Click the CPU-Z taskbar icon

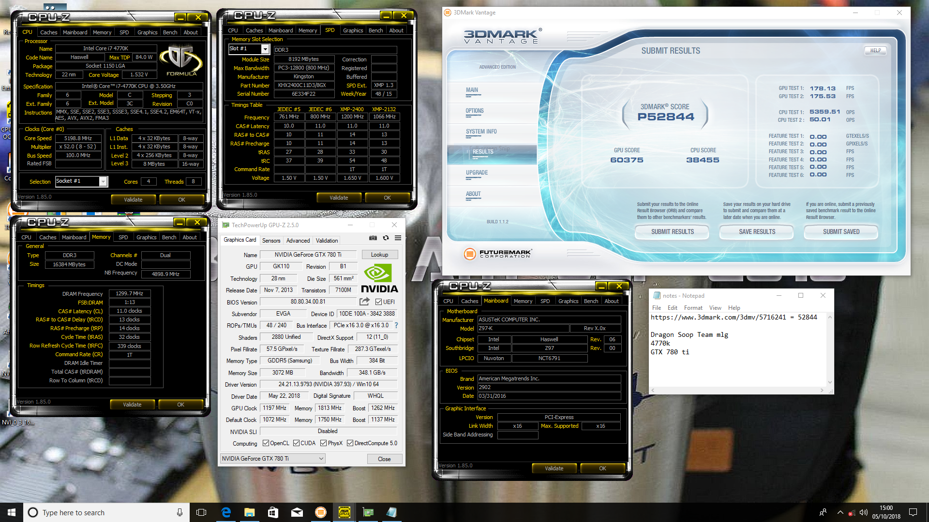tap(344, 512)
